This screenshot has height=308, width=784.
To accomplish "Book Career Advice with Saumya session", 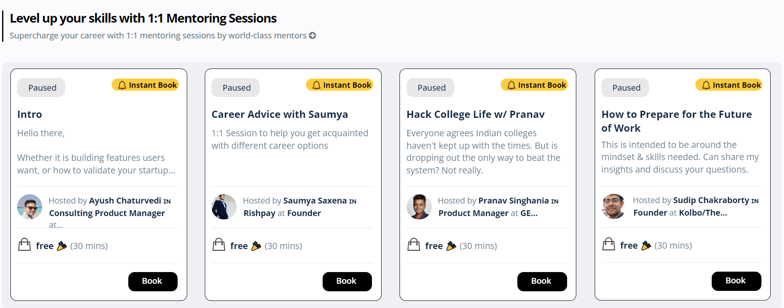I will pos(347,281).
